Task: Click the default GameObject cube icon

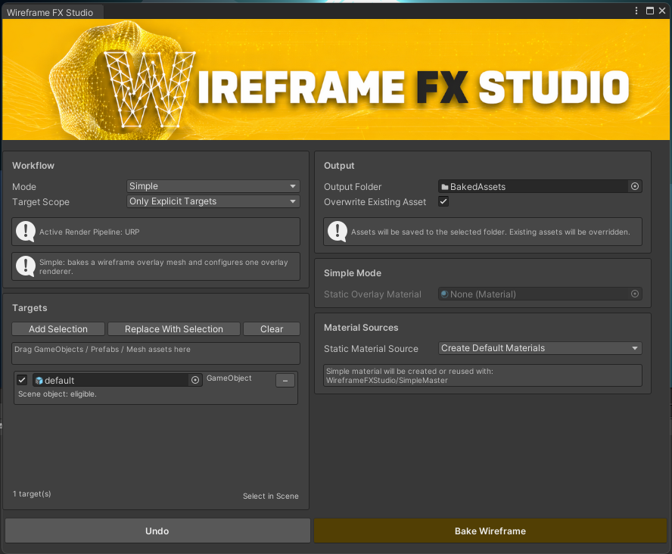Action: (x=39, y=381)
